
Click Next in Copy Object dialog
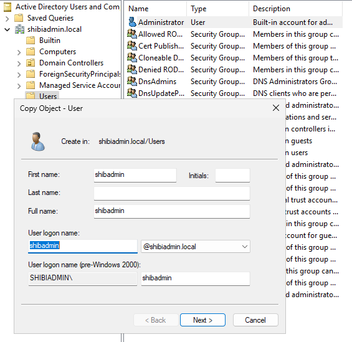tap(202, 320)
